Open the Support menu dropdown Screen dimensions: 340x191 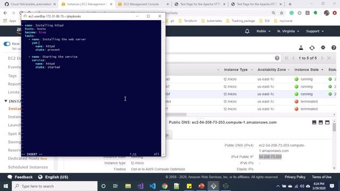[315, 31]
